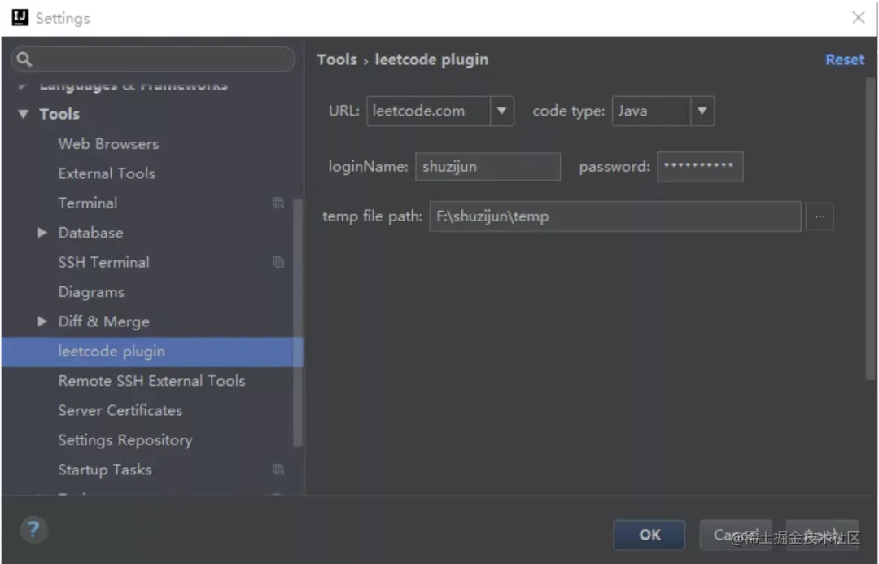Select Diff & Merge settings item
879x564 pixels.
[103, 321]
